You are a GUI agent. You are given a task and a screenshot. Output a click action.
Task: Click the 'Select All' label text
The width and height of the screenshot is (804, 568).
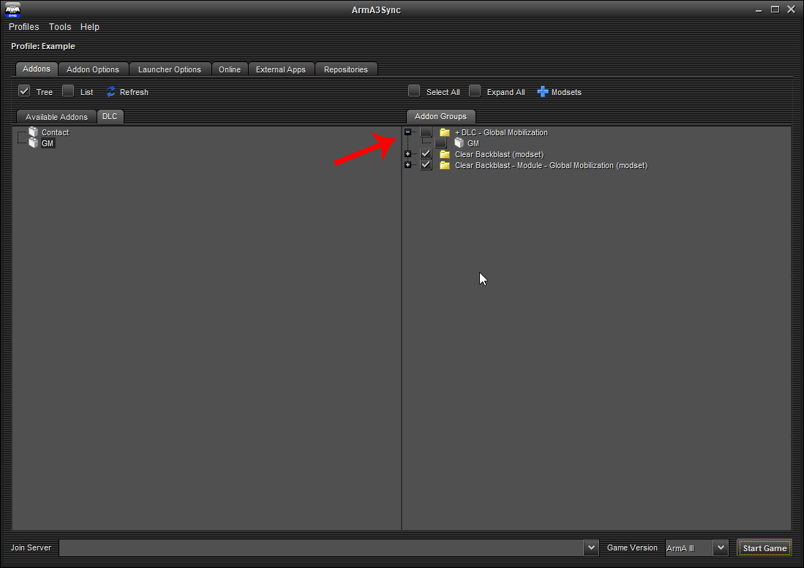click(443, 92)
